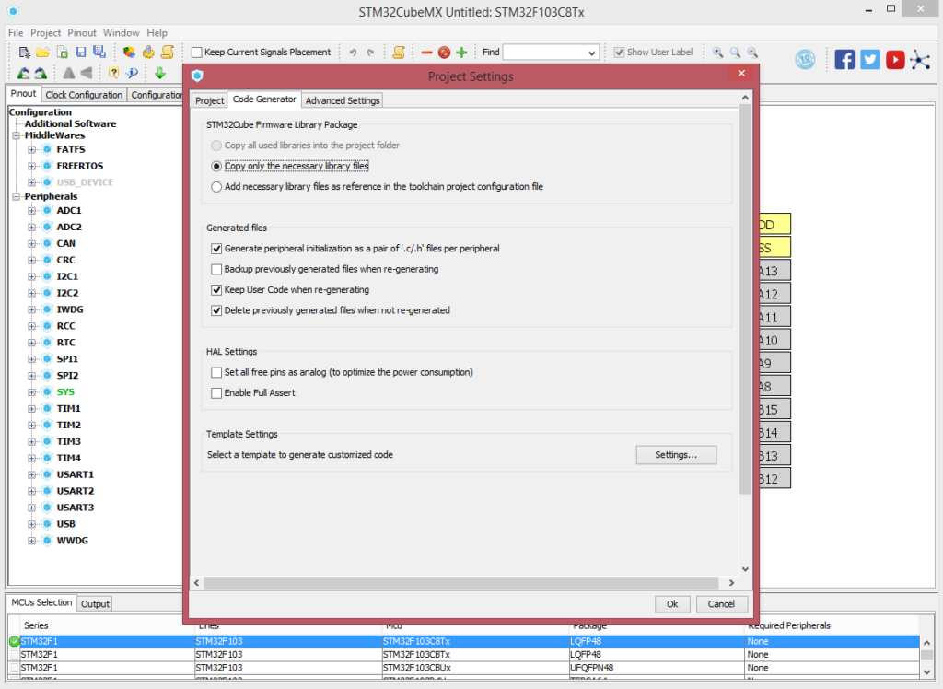Image resolution: width=943 pixels, height=689 pixels.
Task: Click the red minus collapse icon
Action: coord(427,53)
